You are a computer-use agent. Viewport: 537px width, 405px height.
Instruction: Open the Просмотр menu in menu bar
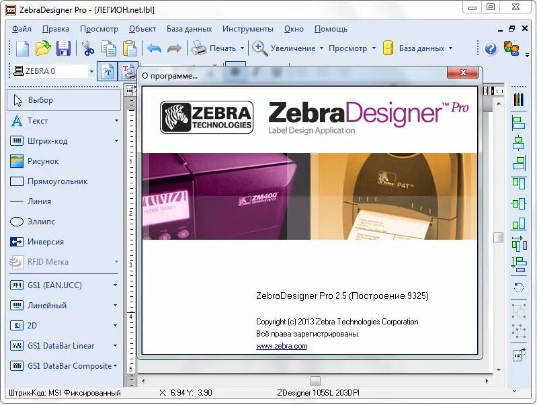tap(99, 29)
